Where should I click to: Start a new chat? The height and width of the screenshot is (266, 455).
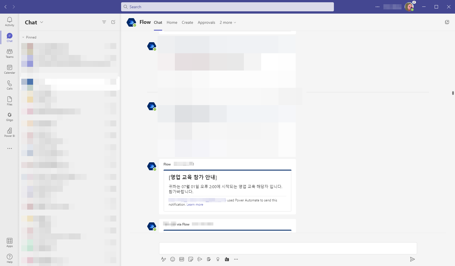[x=113, y=22]
